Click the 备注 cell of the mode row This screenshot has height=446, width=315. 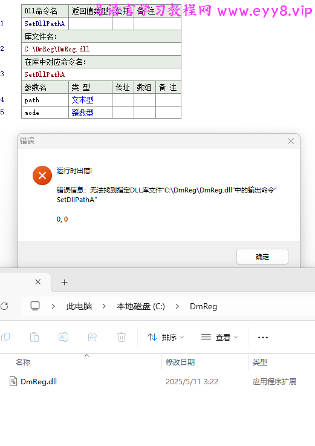[x=168, y=113]
